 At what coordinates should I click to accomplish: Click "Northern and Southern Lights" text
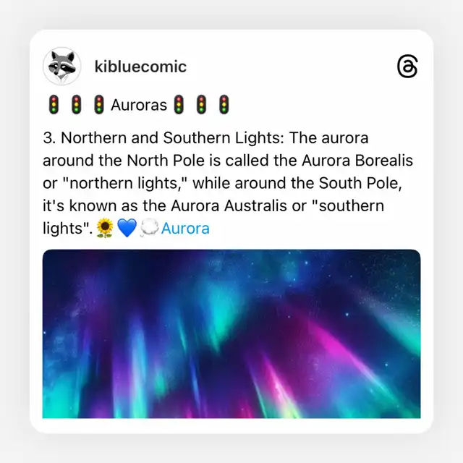coord(171,138)
